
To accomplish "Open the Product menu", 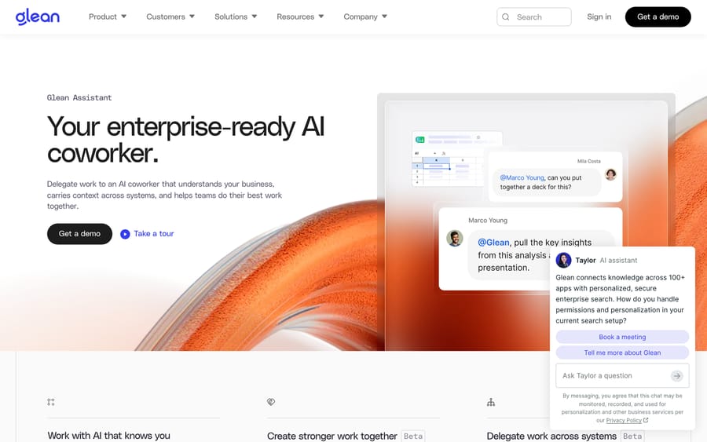I will coord(108,16).
